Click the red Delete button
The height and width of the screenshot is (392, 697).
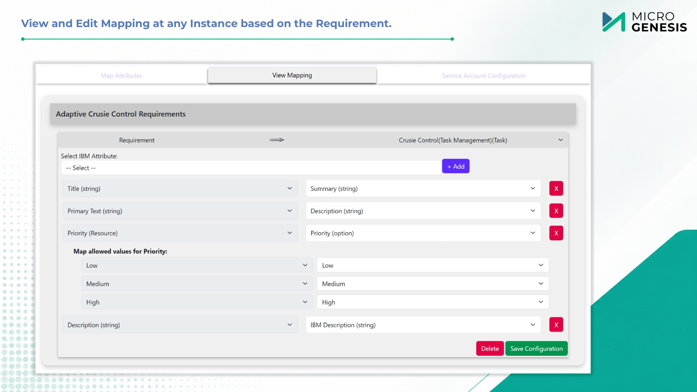(490, 349)
